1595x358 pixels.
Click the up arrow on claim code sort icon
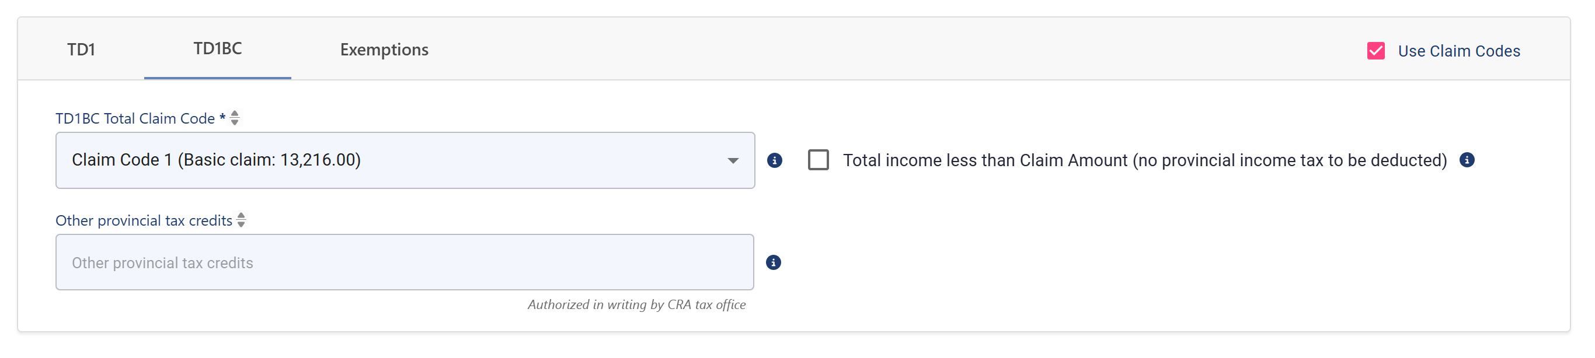pyautogui.click(x=235, y=114)
